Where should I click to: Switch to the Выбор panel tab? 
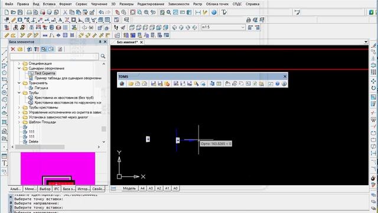click(x=45, y=189)
